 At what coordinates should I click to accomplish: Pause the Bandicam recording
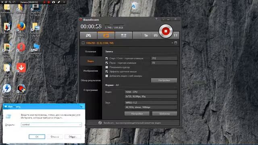tap(176, 35)
